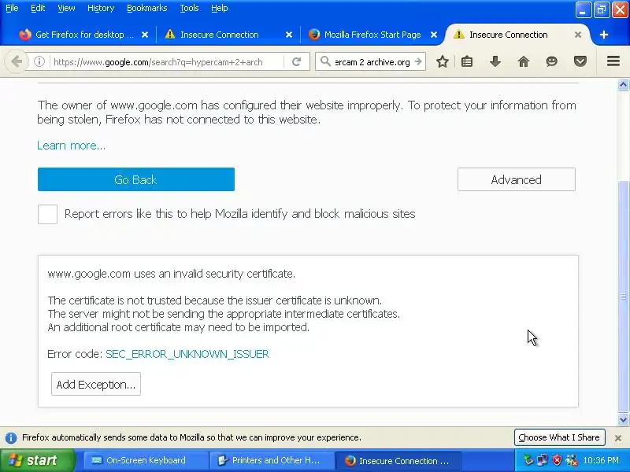
Task: Click the search magnifier icon
Action: pos(325,61)
